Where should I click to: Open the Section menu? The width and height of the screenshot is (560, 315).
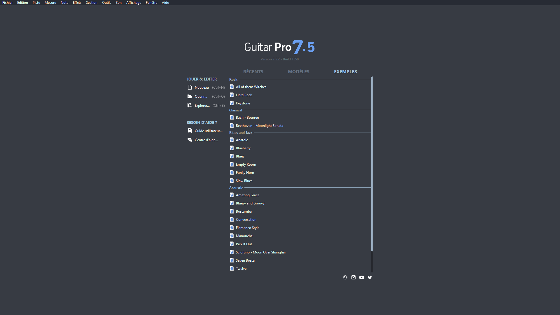[x=92, y=3]
